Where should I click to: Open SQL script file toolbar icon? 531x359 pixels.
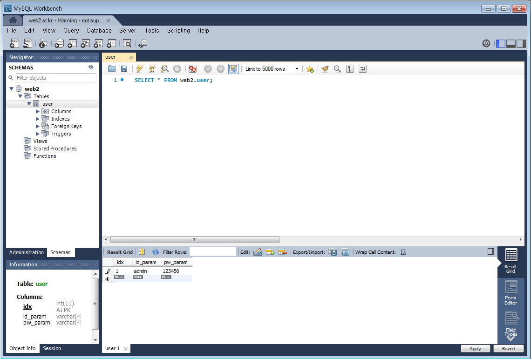[27, 43]
